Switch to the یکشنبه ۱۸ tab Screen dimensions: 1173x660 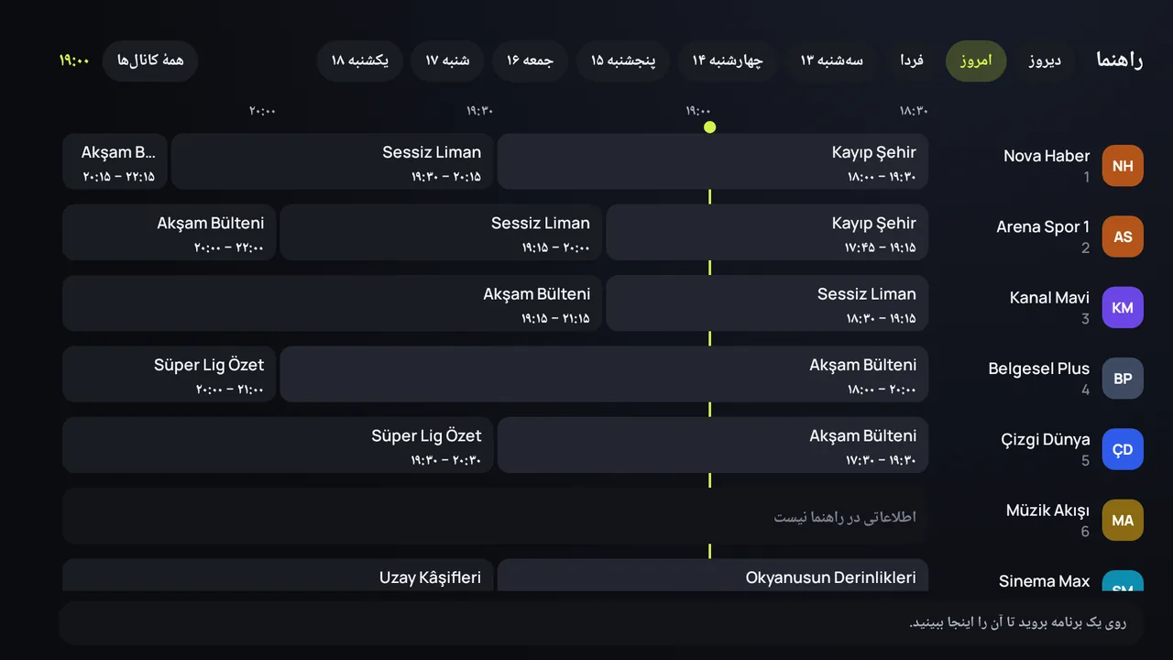click(x=360, y=60)
